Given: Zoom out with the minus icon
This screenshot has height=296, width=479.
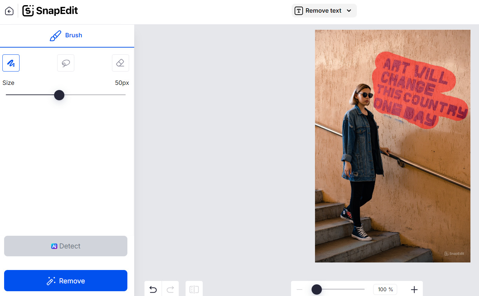Looking at the screenshot, I should (x=300, y=289).
